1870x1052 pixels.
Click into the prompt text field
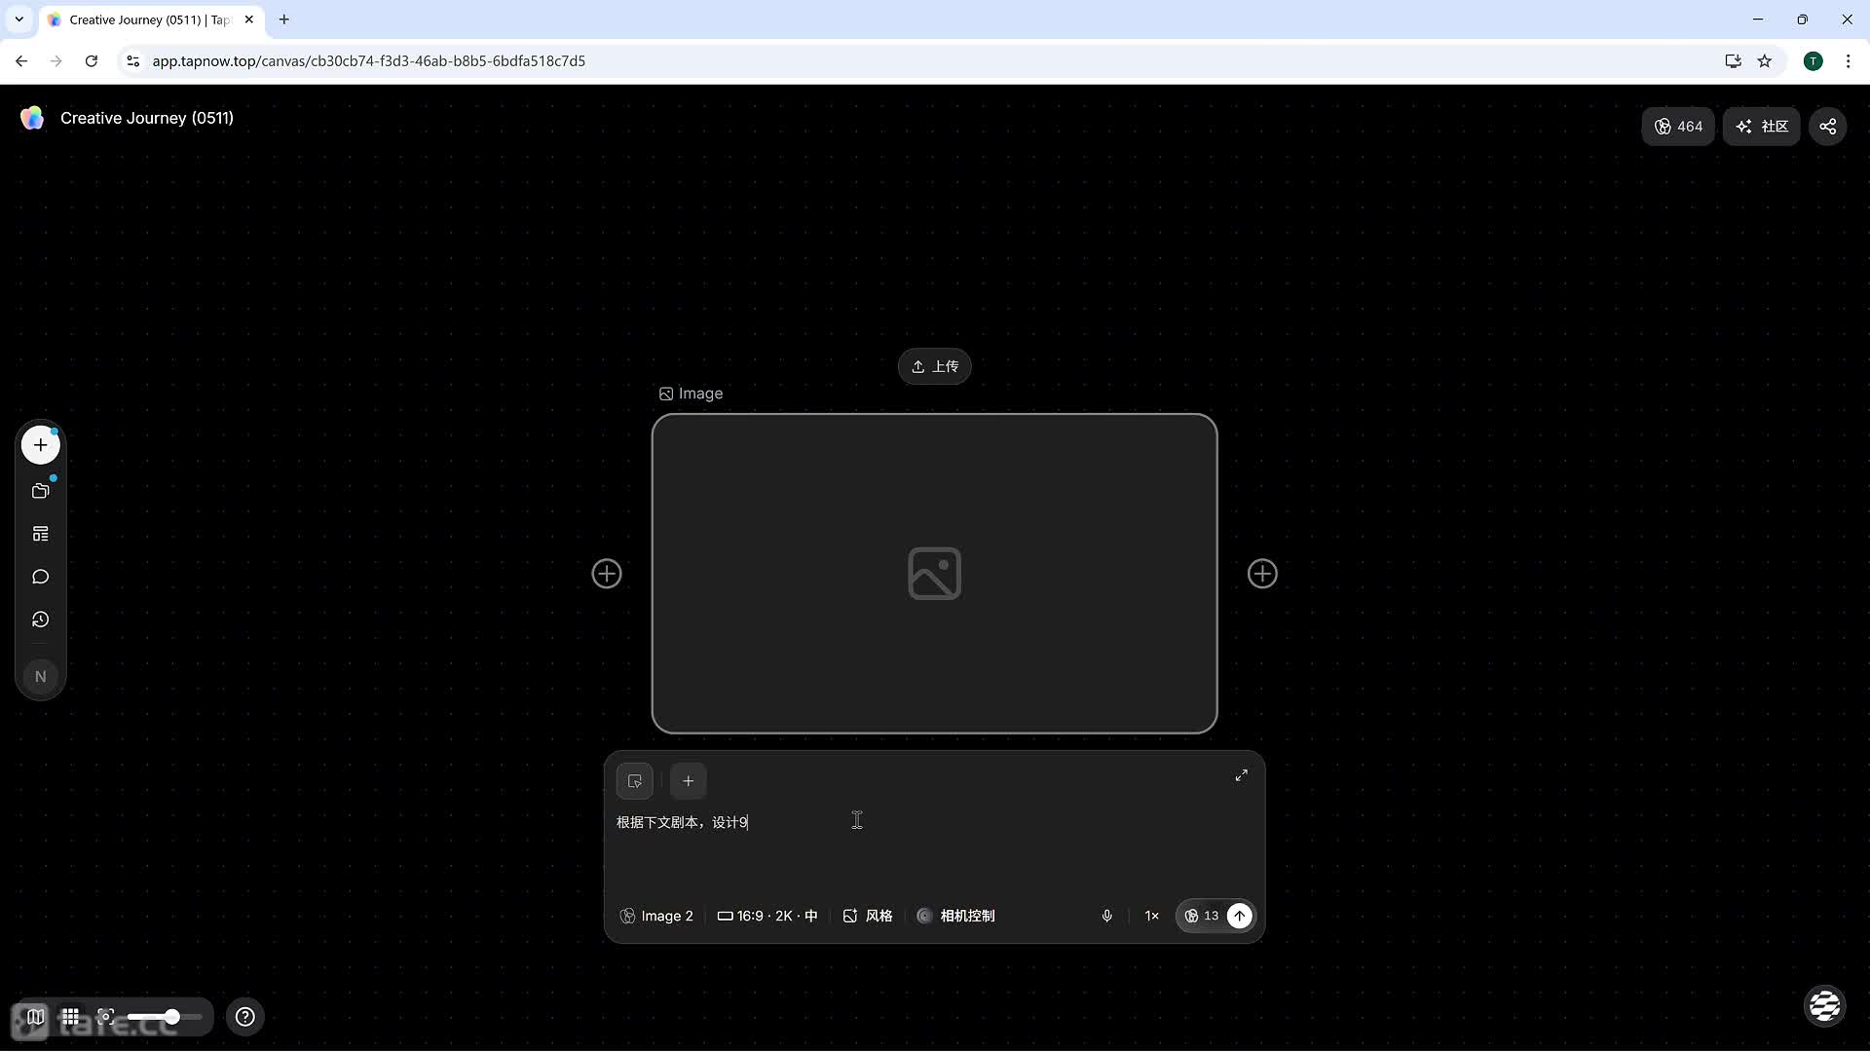click(934, 845)
